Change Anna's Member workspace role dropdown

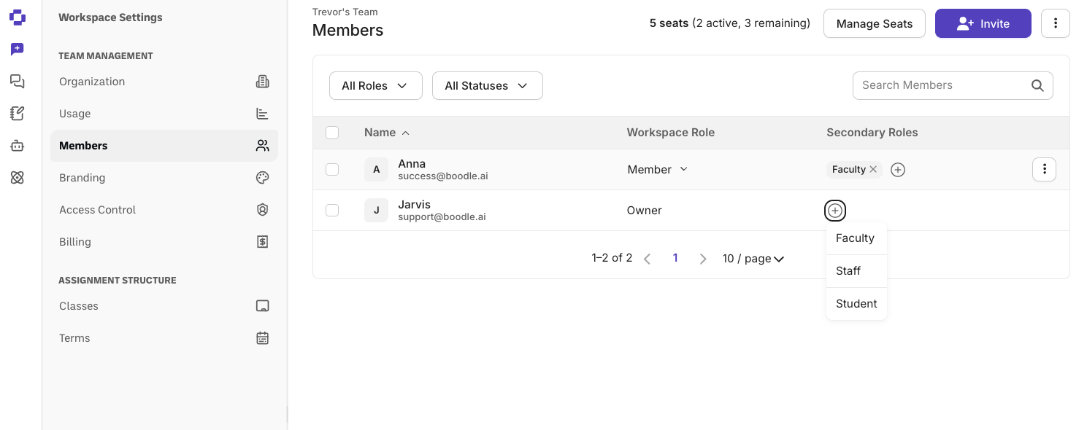(x=658, y=170)
